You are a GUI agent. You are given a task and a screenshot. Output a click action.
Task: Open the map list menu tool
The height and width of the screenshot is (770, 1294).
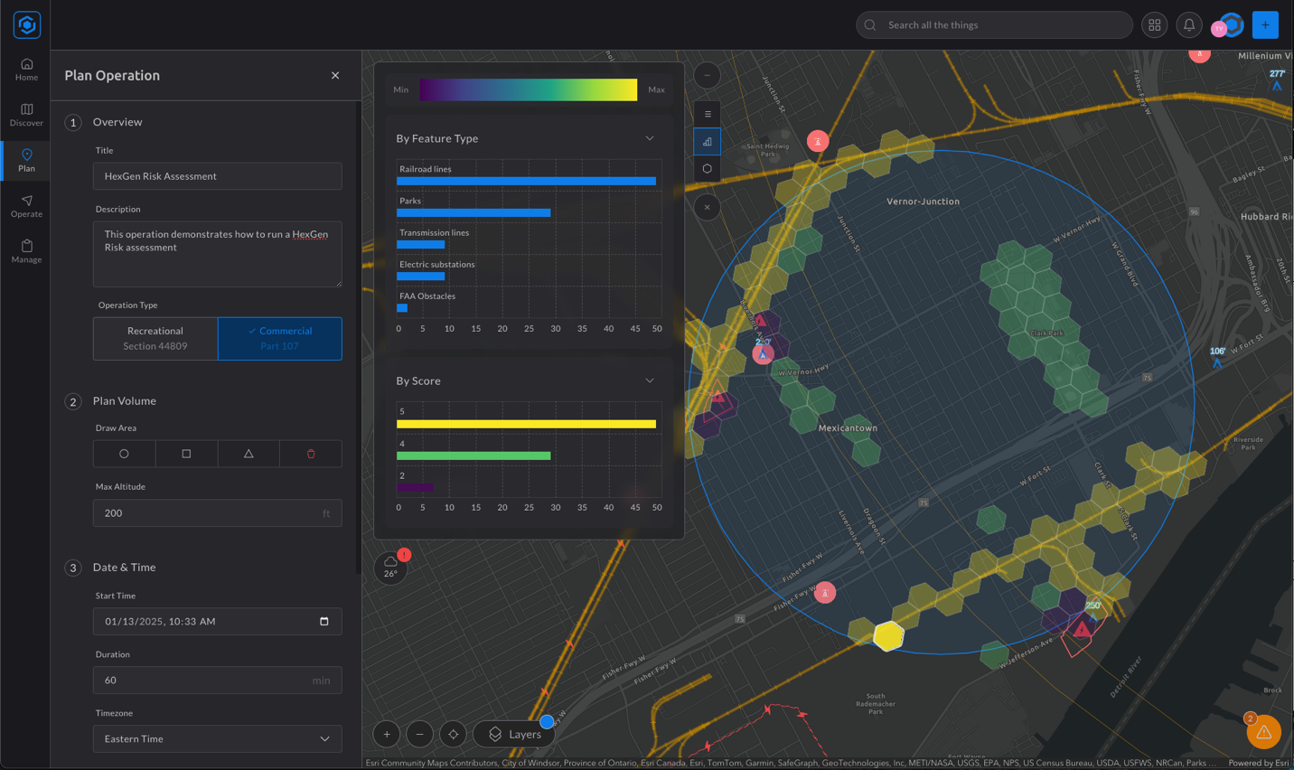tap(708, 114)
